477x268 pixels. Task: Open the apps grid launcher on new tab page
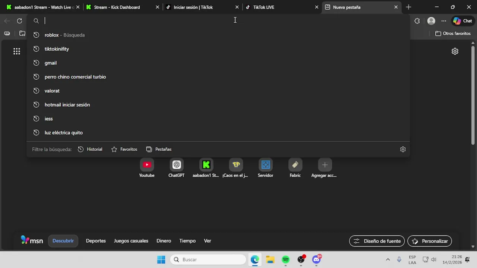pyautogui.click(x=17, y=51)
